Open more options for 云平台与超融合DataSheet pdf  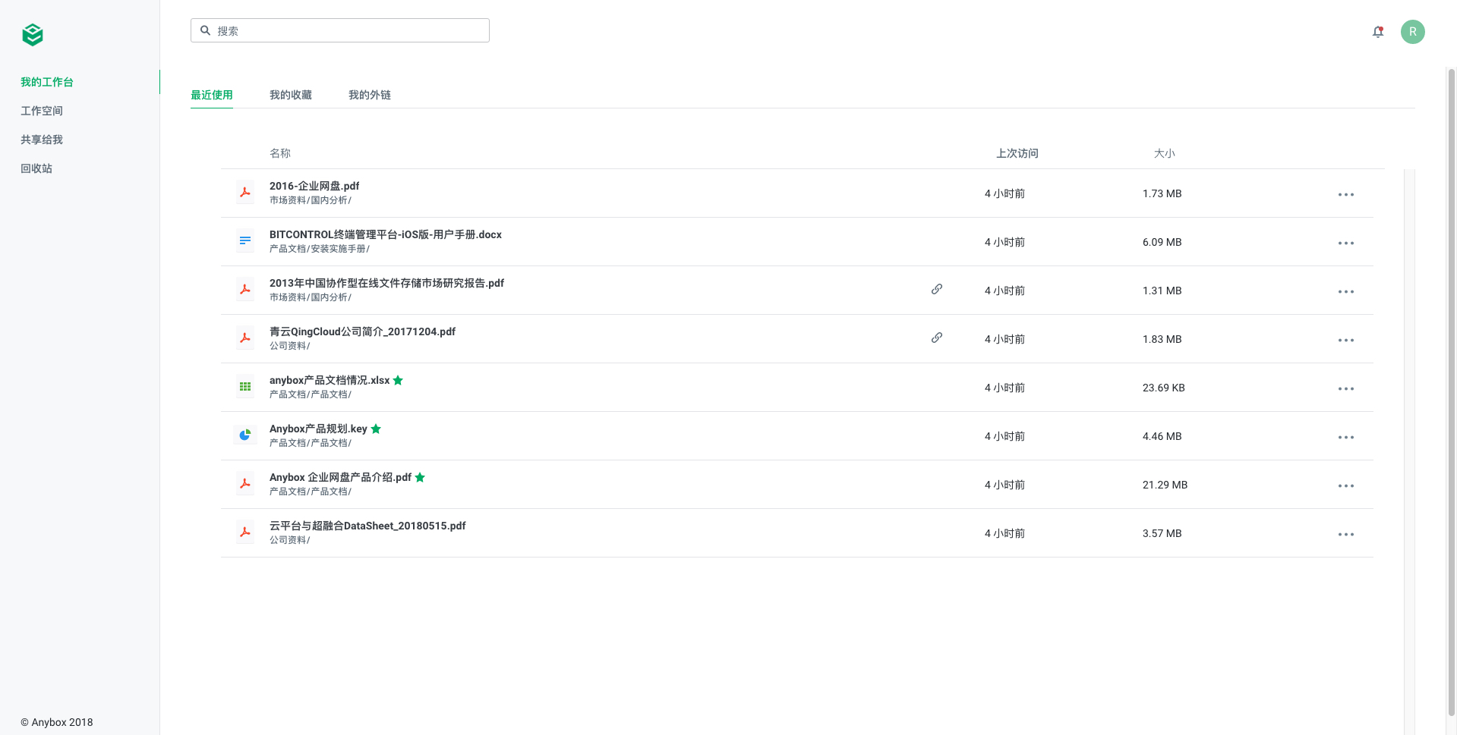coord(1346,534)
